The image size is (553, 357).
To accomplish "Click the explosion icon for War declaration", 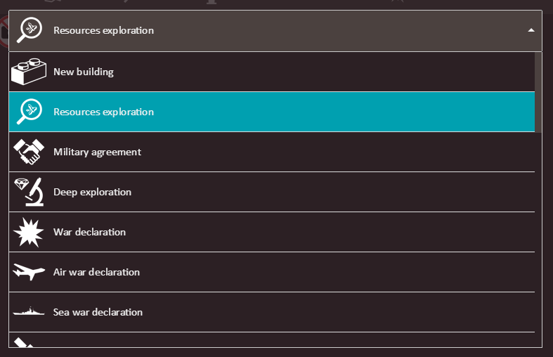I will [x=29, y=232].
